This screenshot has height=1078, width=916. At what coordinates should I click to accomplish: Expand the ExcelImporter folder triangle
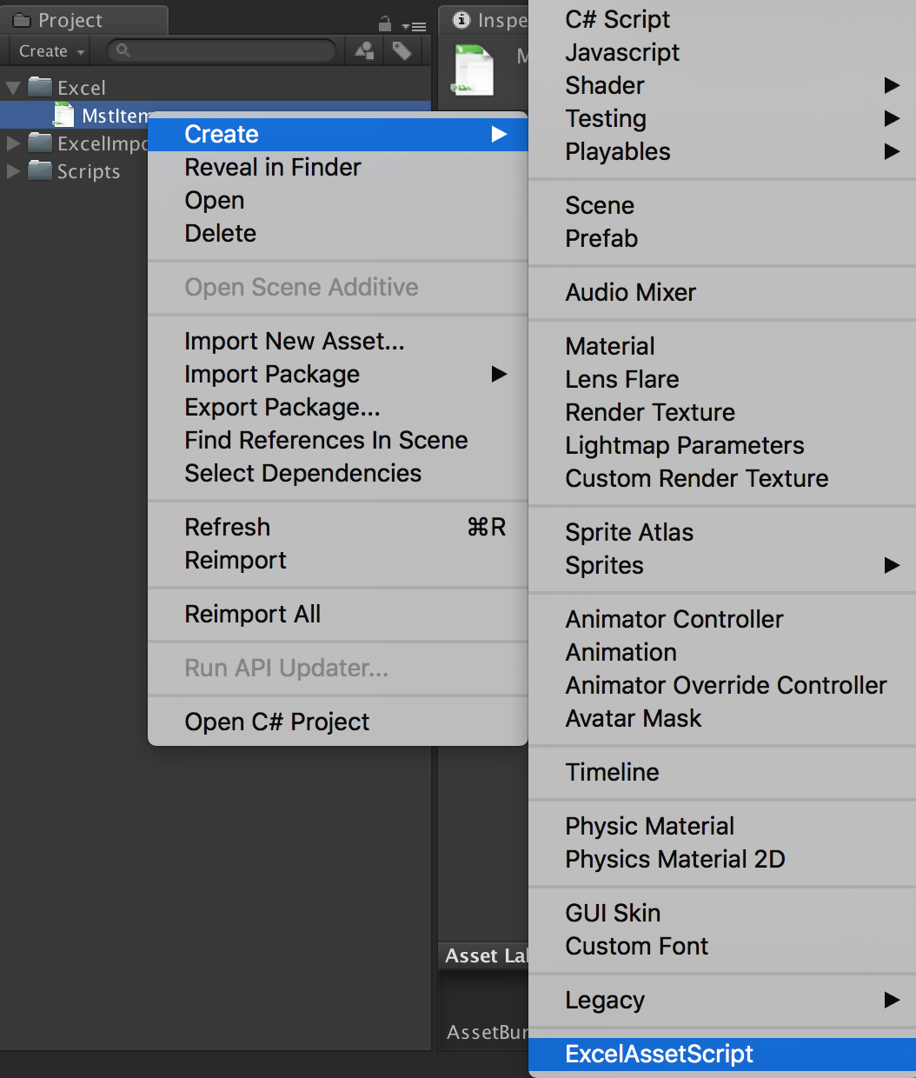pyautogui.click(x=12, y=143)
